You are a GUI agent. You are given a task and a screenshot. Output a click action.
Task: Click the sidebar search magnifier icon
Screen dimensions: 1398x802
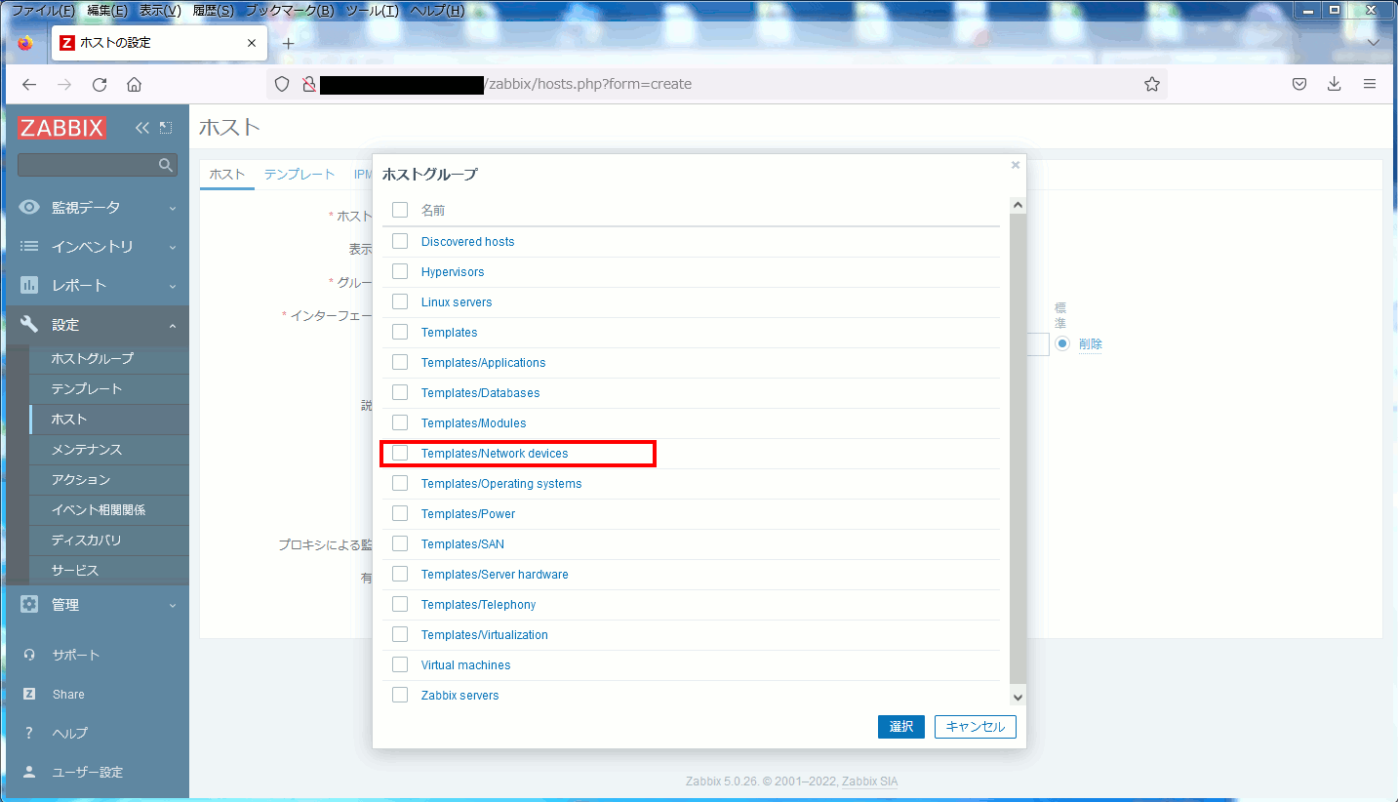point(166,165)
